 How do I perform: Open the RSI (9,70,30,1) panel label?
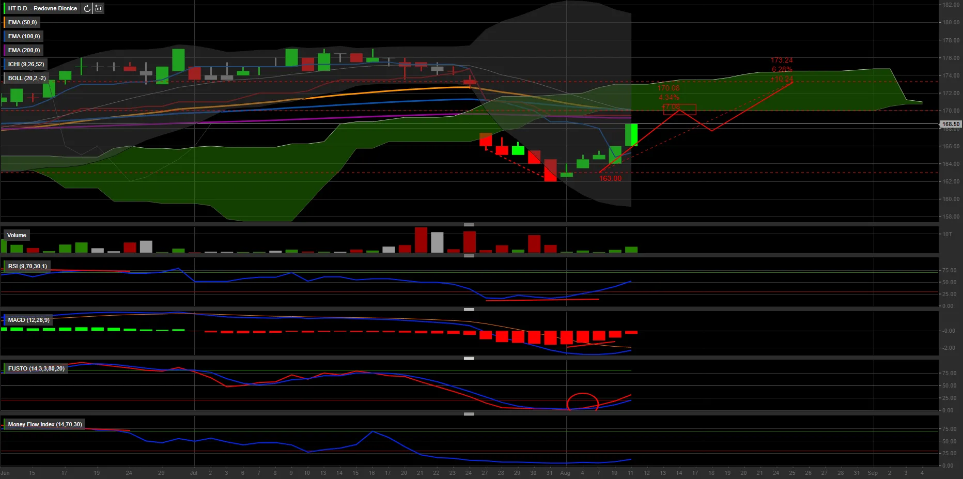[x=27, y=266]
